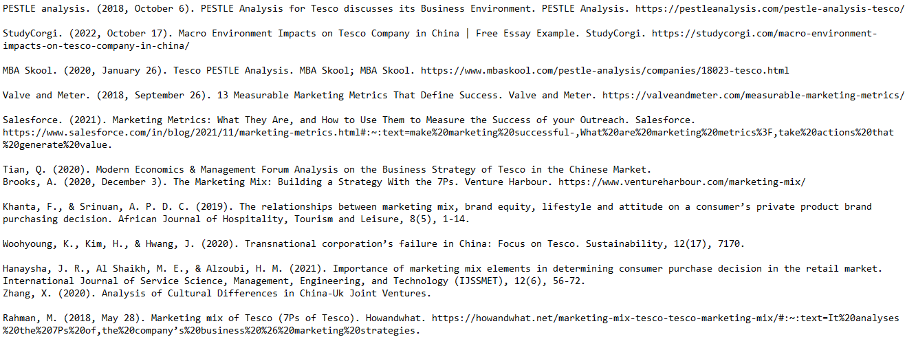
Task: Open the ventureharbour.com marketing-mix link
Action: click(x=681, y=182)
